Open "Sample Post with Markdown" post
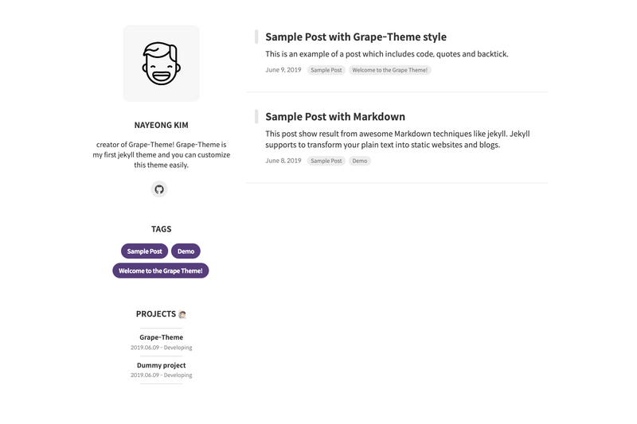Screen dimensions: 637x424 click(335, 117)
